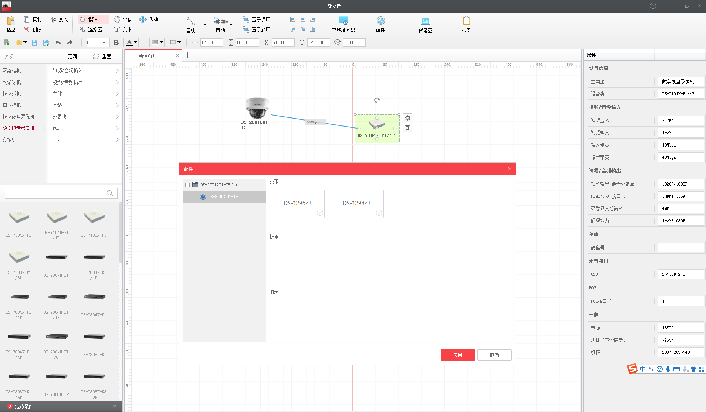The width and height of the screenshot is (706, 412).
Task: Click the Align left icon
Action: (x=293, y=20)
